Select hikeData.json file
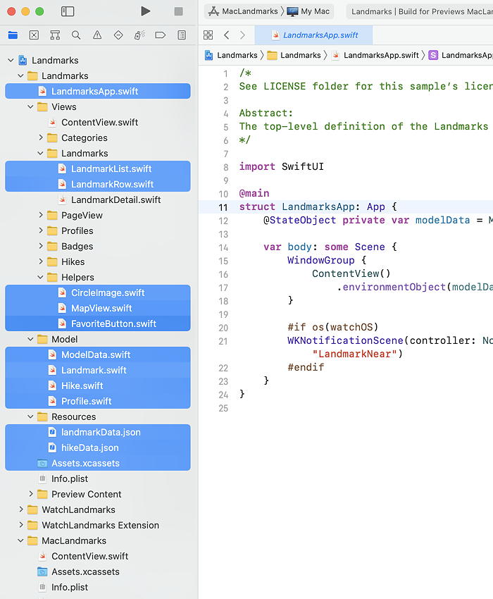 coord(98,447)
